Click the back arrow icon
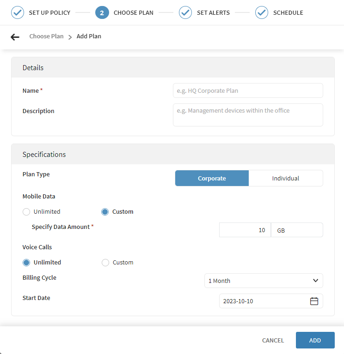Viewport: 344px width, 354px height. pyautogui.click(x=15, y=37)
